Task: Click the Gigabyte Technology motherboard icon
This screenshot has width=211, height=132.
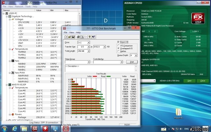Action: click(x=10, y=16)
